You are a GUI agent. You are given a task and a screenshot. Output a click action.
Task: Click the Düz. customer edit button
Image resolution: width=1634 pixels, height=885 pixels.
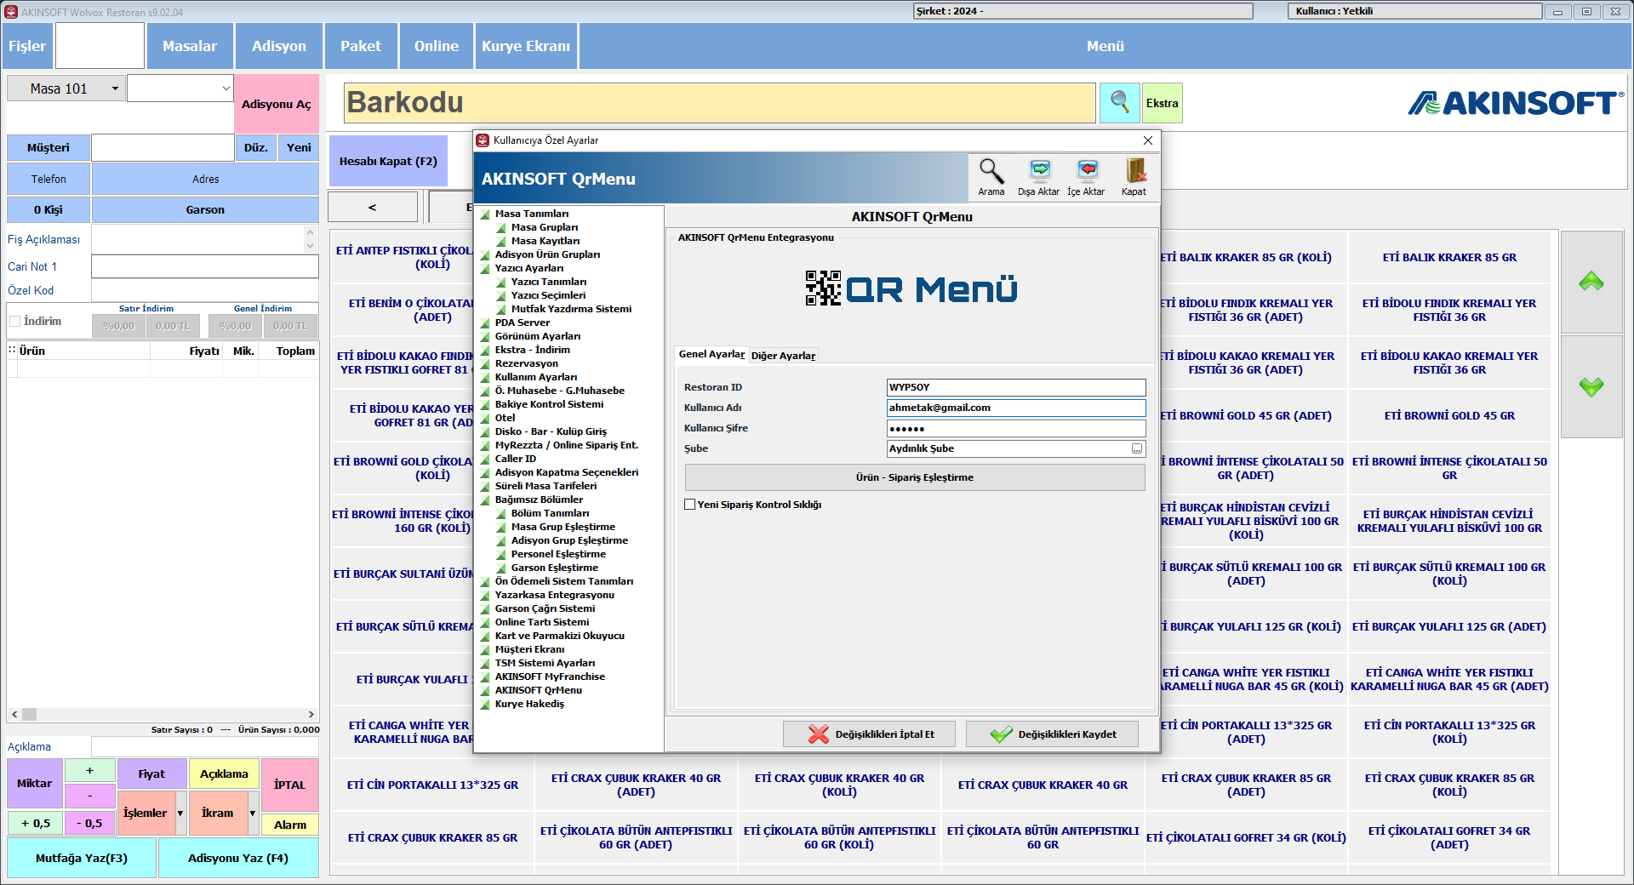[x=256, y=147]
